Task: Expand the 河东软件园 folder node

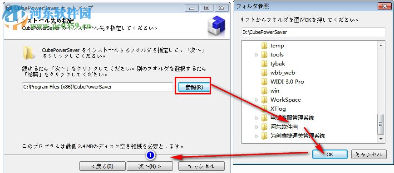Action: click(256, 127)
